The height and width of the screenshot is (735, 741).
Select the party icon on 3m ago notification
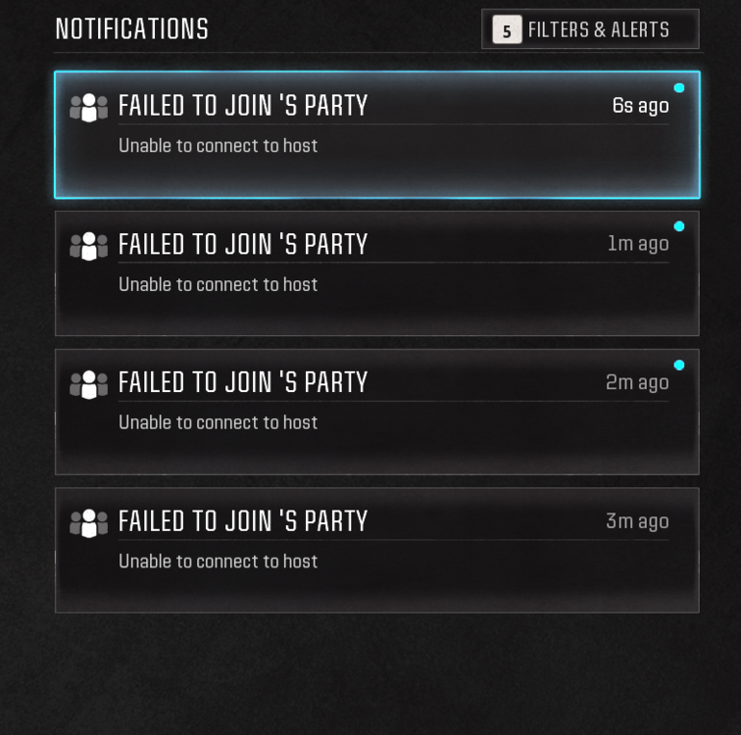pos(88,523)
